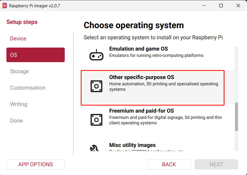
Task: Click the Other specific-purpose OS board icon
Action: (x=97, y=86)
